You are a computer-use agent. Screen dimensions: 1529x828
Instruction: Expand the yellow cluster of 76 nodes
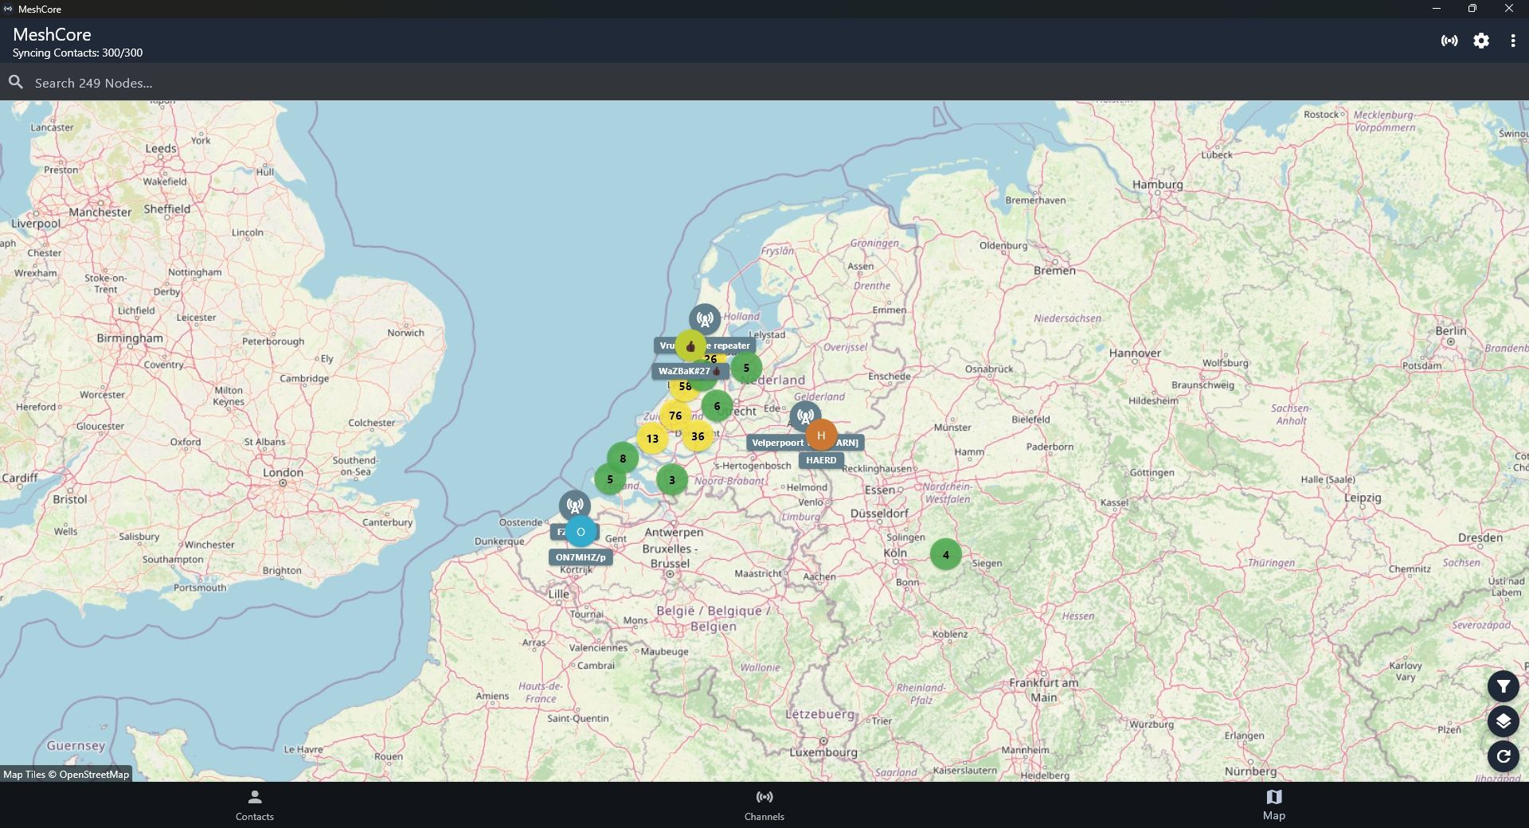click(x=675, y=416)
